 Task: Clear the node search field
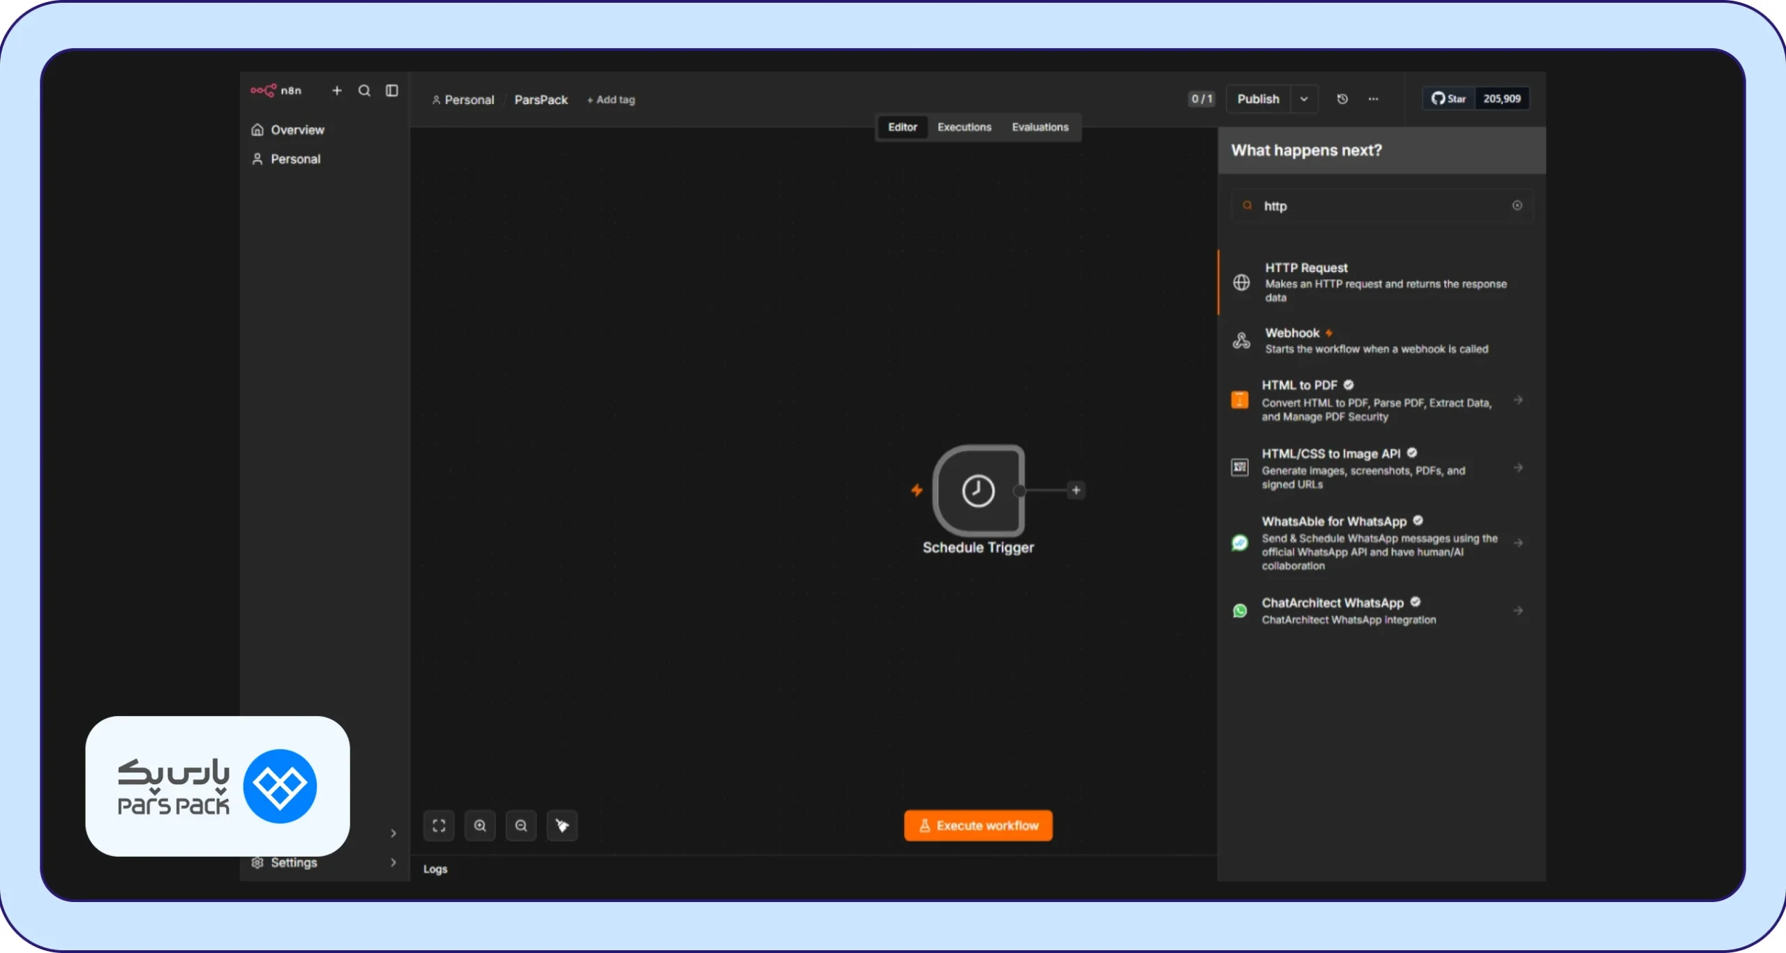1517,206
